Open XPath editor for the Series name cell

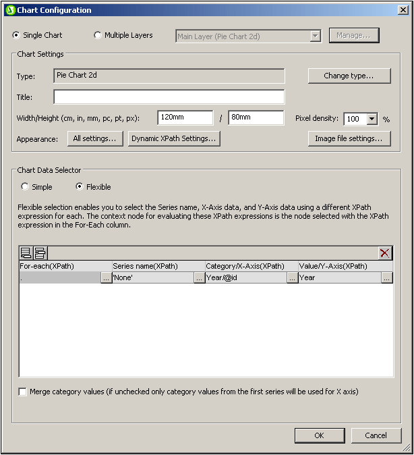click(x=199, y=277)
